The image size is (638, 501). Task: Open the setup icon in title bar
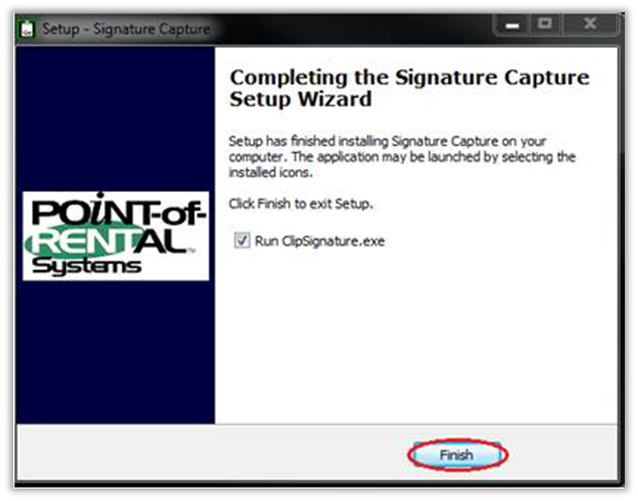(x=27, y=29)
